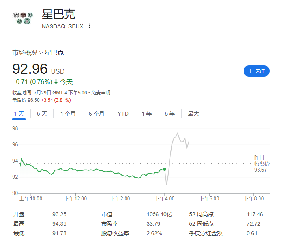Click the 52 周低点 value 72.72
Screen dimensions: 281x245
point(253,224)
